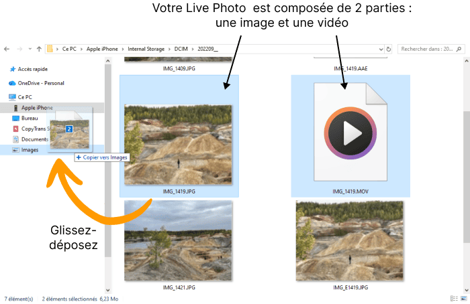Click the Apple iPhone device icon

(16, 108)
